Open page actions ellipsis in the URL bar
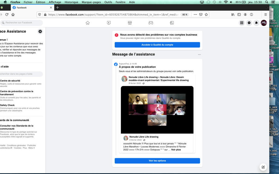The height and width of the screenshot is (174, 279). (195, 14)
